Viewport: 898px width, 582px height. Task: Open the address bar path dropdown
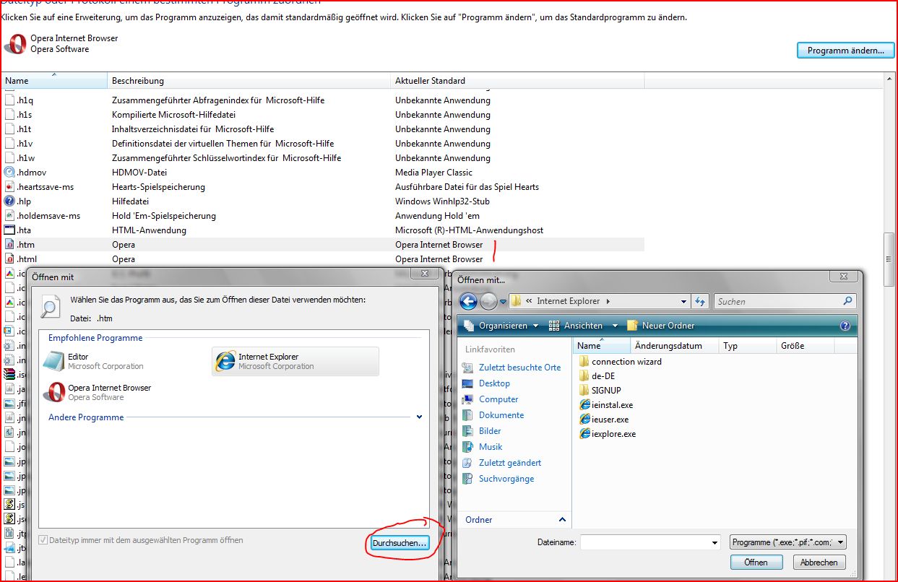click(x=684, y=301)
